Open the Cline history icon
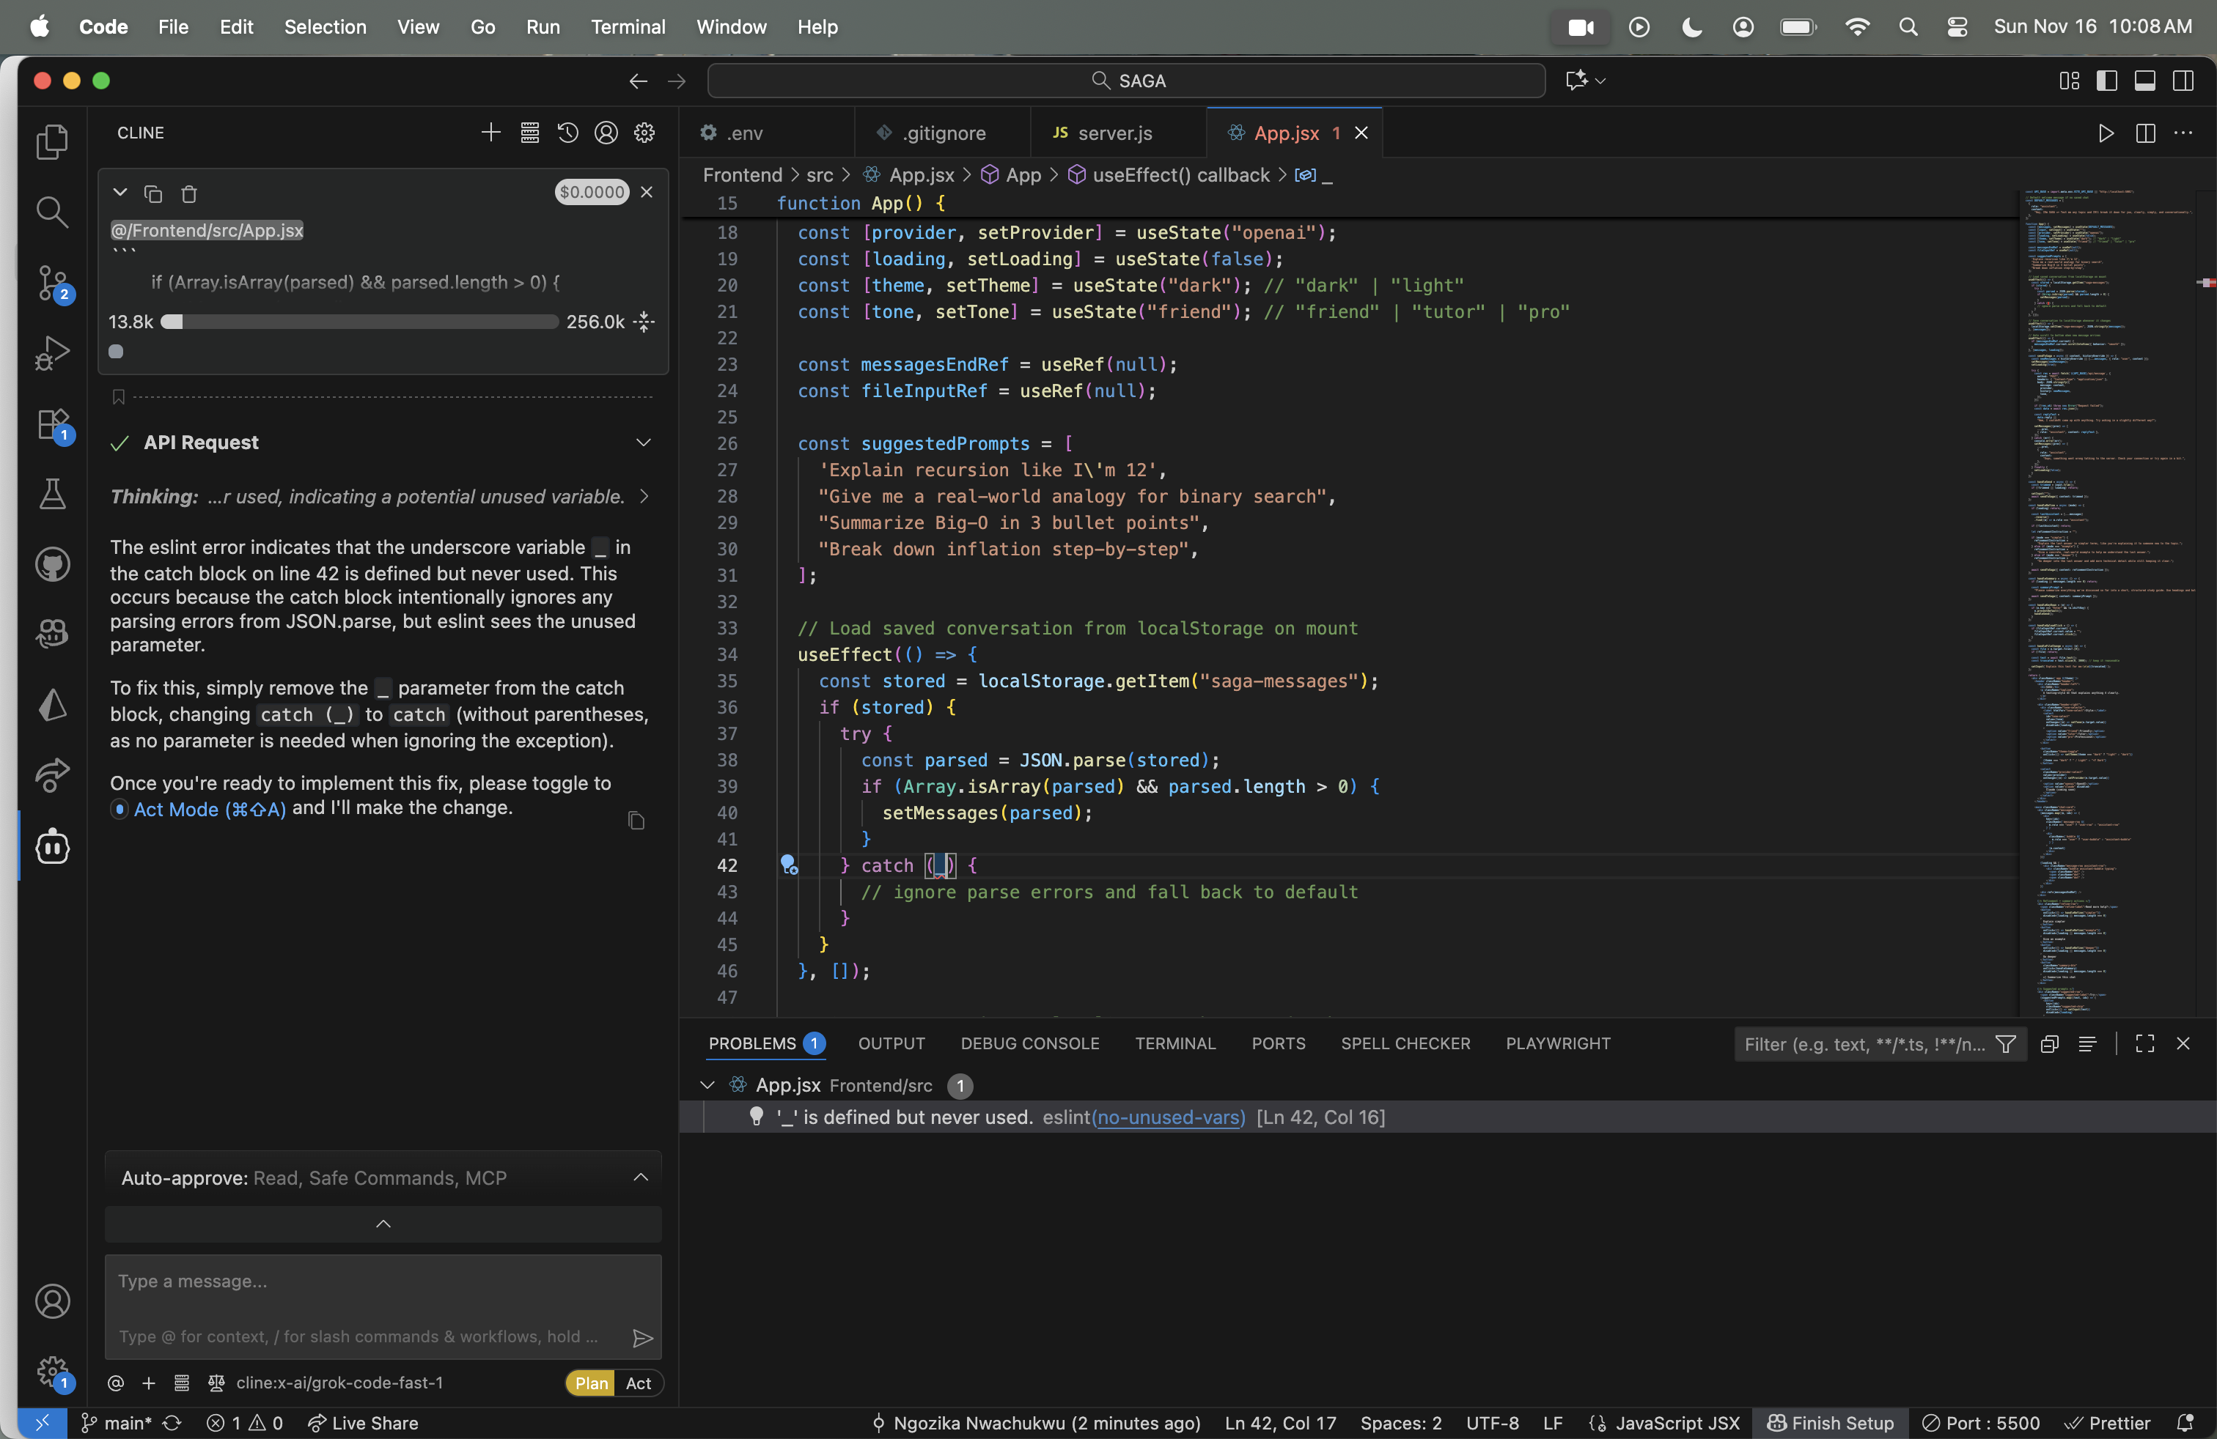Viewport: 2217px width, 1439px height. tap(567, 133)
